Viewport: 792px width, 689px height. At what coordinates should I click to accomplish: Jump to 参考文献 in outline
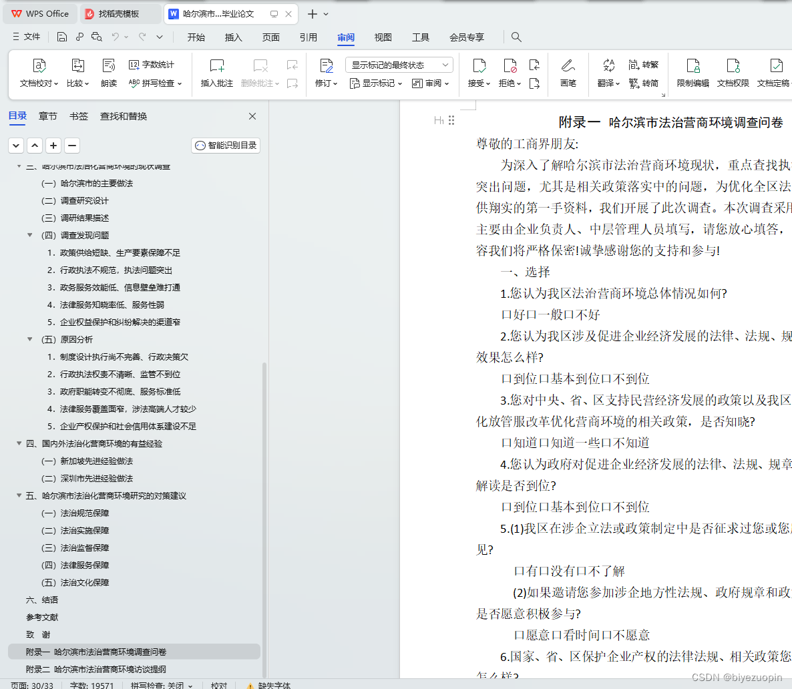point(43,618)
